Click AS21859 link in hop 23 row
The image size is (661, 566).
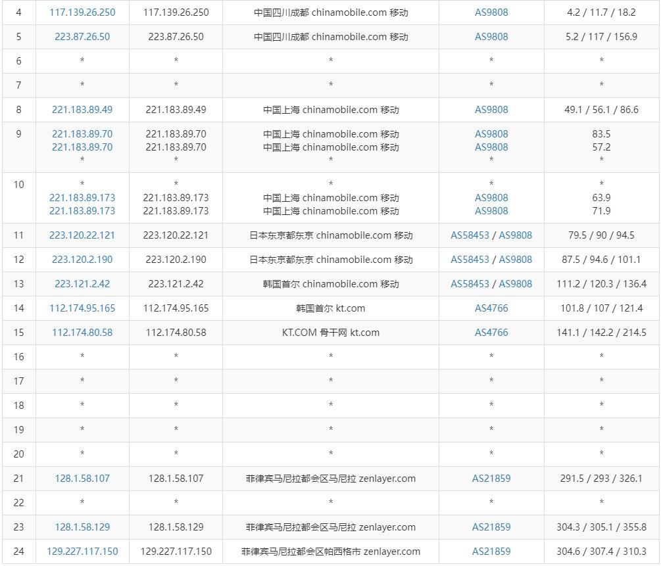(x=491, y=527)
